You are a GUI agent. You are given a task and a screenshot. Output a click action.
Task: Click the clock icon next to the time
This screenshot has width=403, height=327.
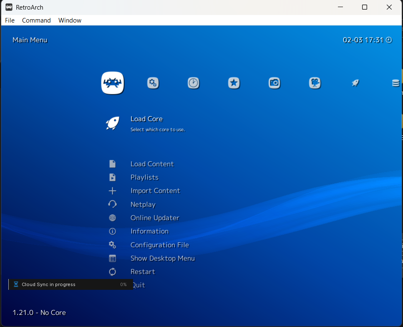389,40
